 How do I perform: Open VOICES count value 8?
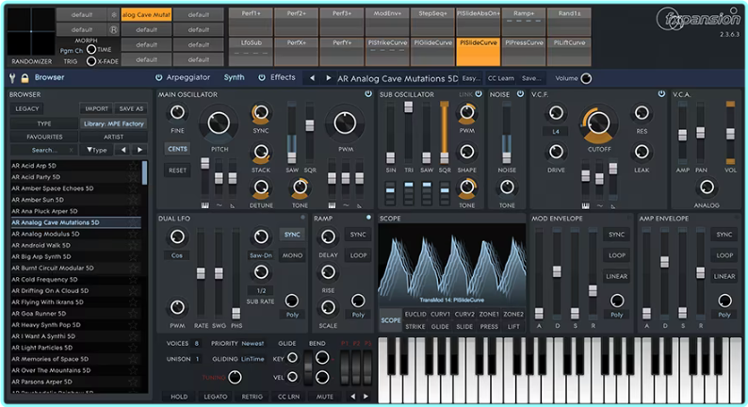click(x=196, y=343)
